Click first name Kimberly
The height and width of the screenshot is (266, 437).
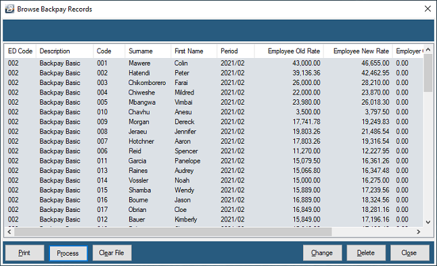[x=185, y=219]
